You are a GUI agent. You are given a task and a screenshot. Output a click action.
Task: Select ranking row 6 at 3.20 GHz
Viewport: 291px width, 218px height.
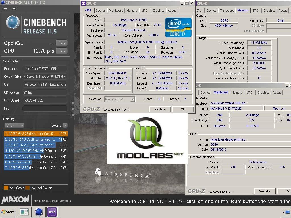click(36, 162)
